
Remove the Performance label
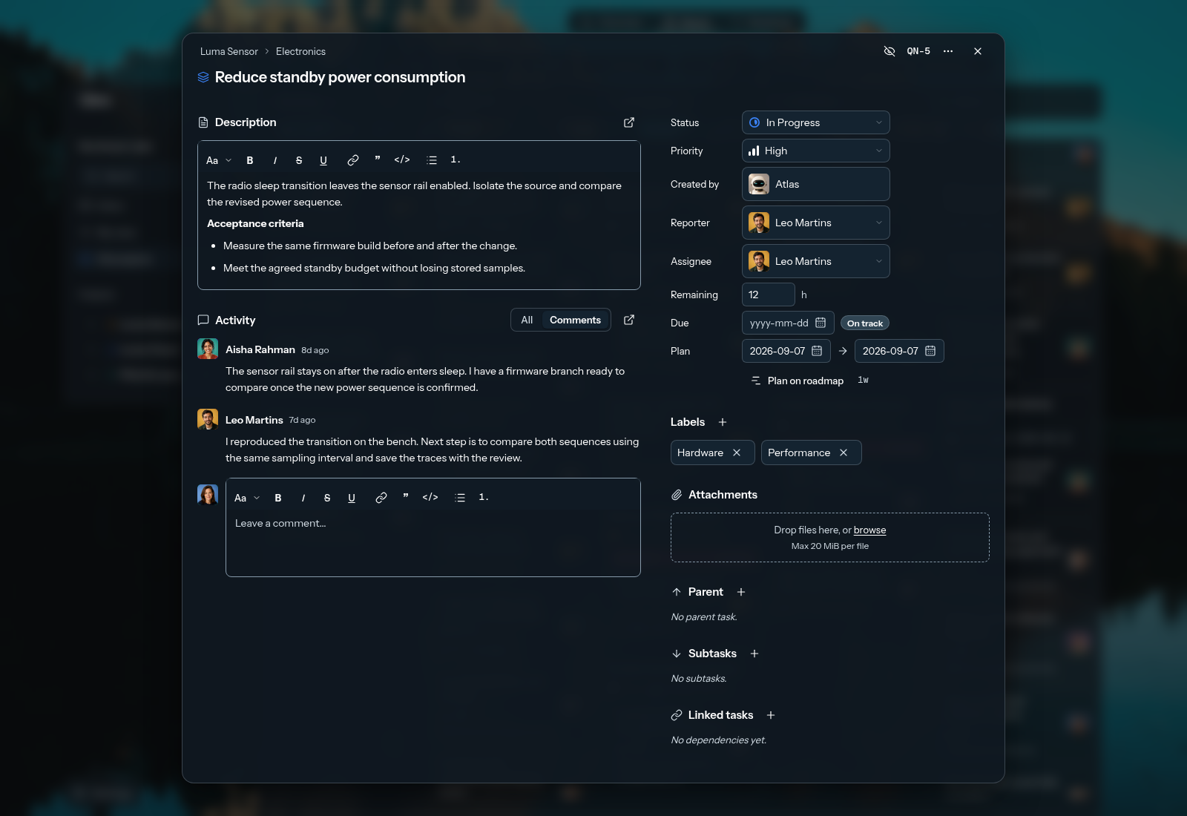(x=844, y=453)
